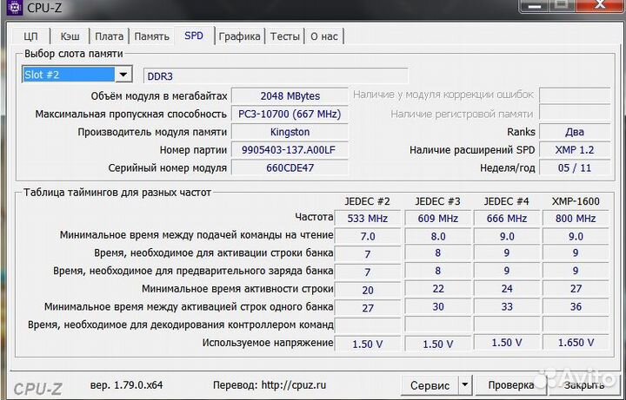Click the Проверка button
626x400 pixels.
511,385
